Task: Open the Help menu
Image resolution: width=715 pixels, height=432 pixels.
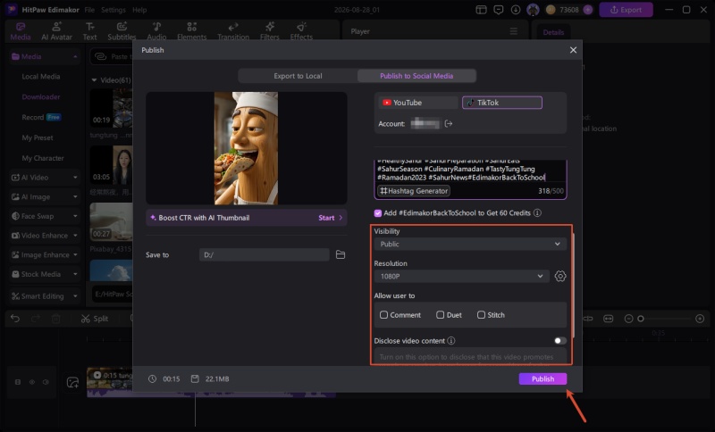Action: pos(139,10)
